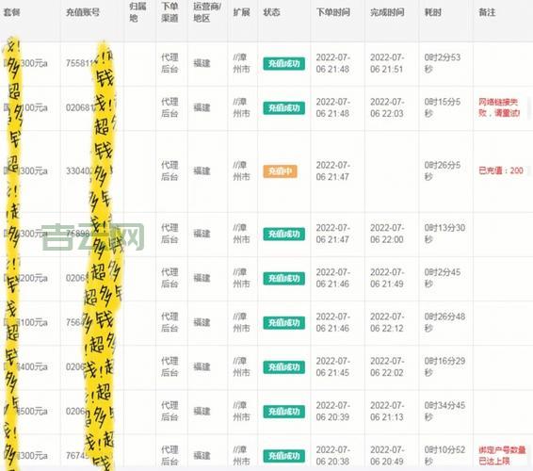Click 代理后台 in the 充值中 row
Viewport: 533px width, 471px height.
click(170, 171)
